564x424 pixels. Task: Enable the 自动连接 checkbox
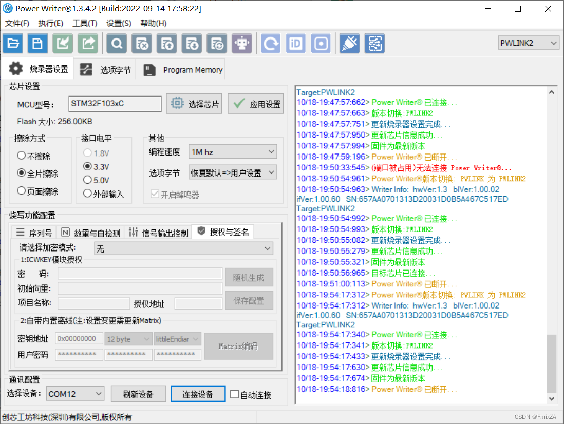235,394
